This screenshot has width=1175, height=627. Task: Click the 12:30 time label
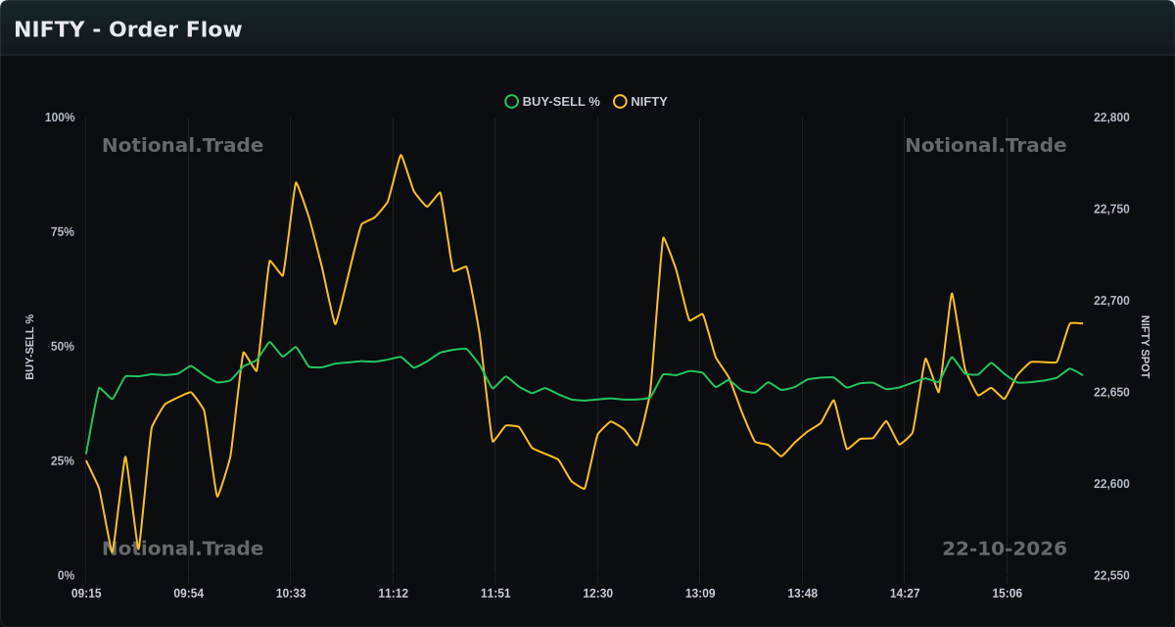click(598, 594)
